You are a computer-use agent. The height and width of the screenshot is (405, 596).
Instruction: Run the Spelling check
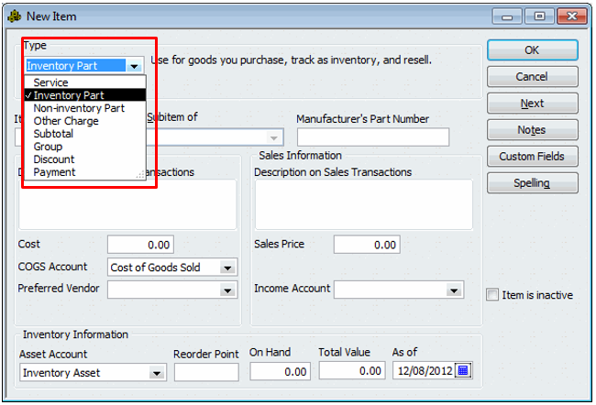tap(532, 182)
